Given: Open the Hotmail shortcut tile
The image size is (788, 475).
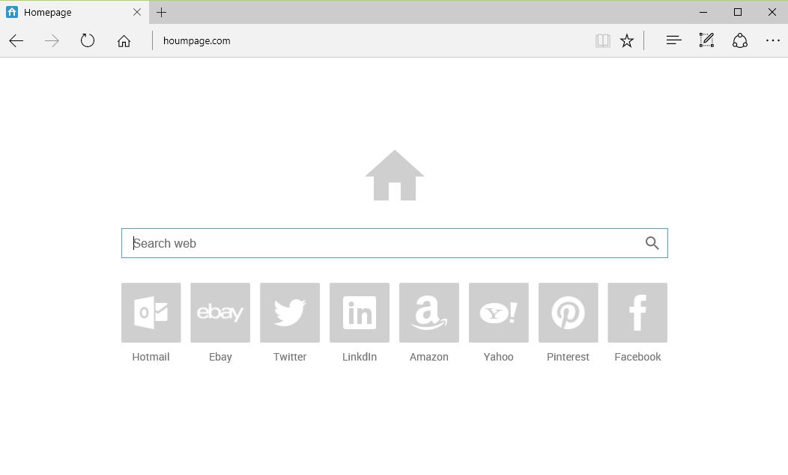Looking at the screenshot, I should click(151, 313).
